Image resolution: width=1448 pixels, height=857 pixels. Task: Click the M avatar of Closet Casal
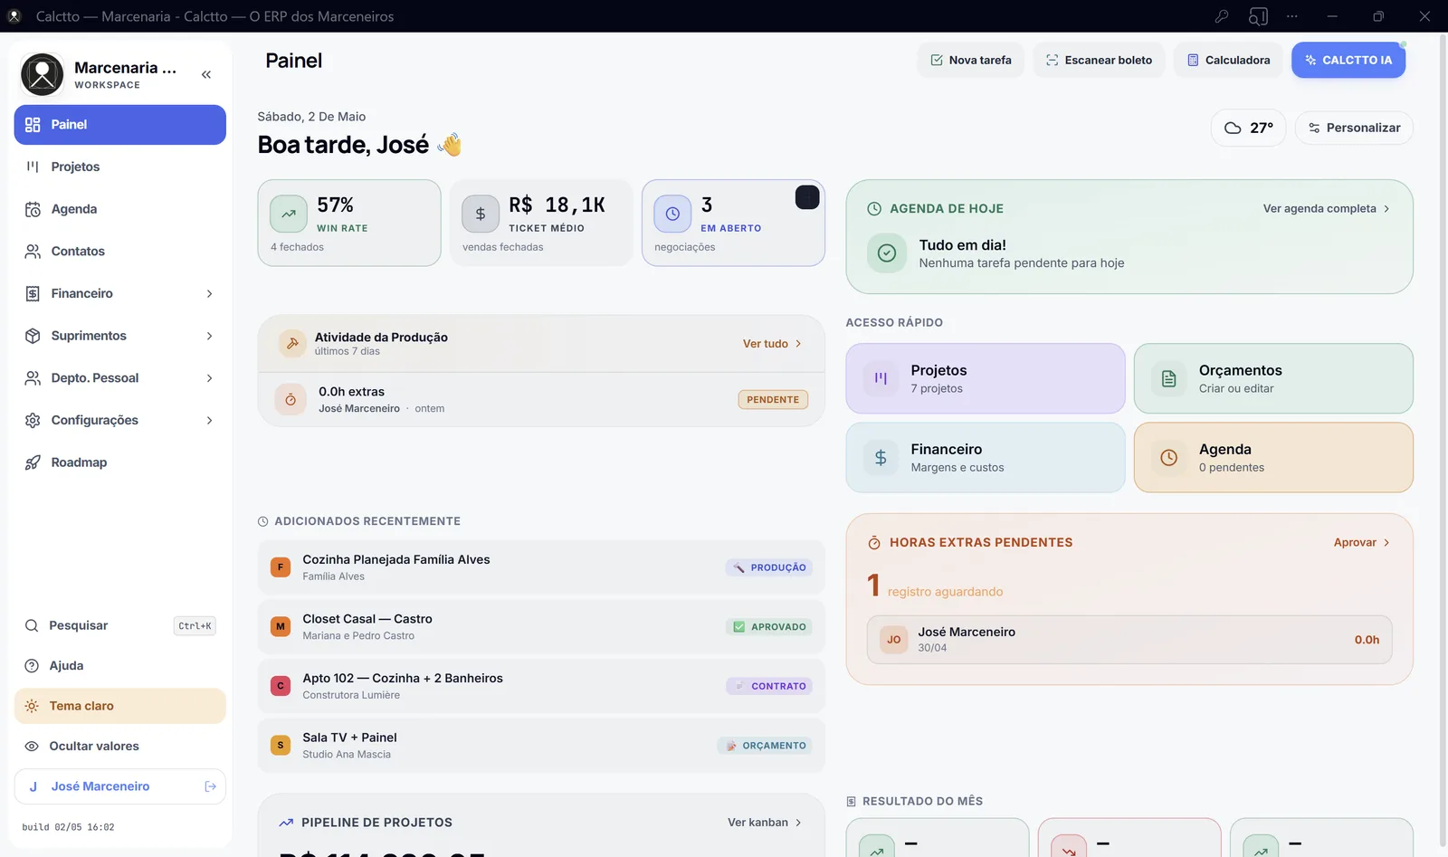coord(281,626)
